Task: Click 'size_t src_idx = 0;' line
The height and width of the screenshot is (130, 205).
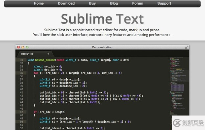Action: 48,66
